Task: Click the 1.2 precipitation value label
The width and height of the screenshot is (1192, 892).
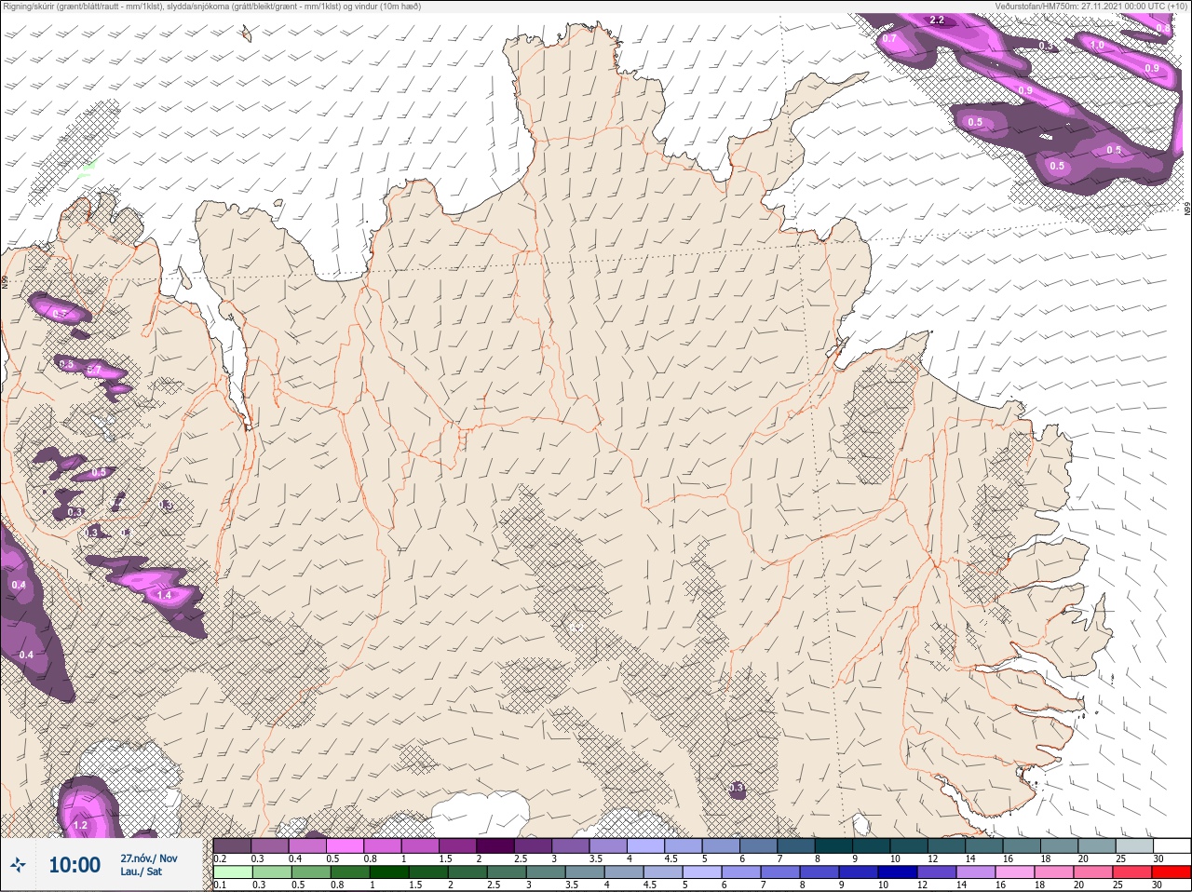Action: (80, 825)
